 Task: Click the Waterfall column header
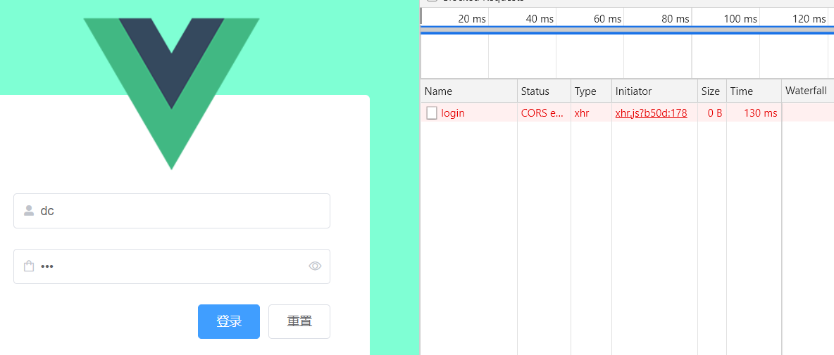(x=808, y=91)
